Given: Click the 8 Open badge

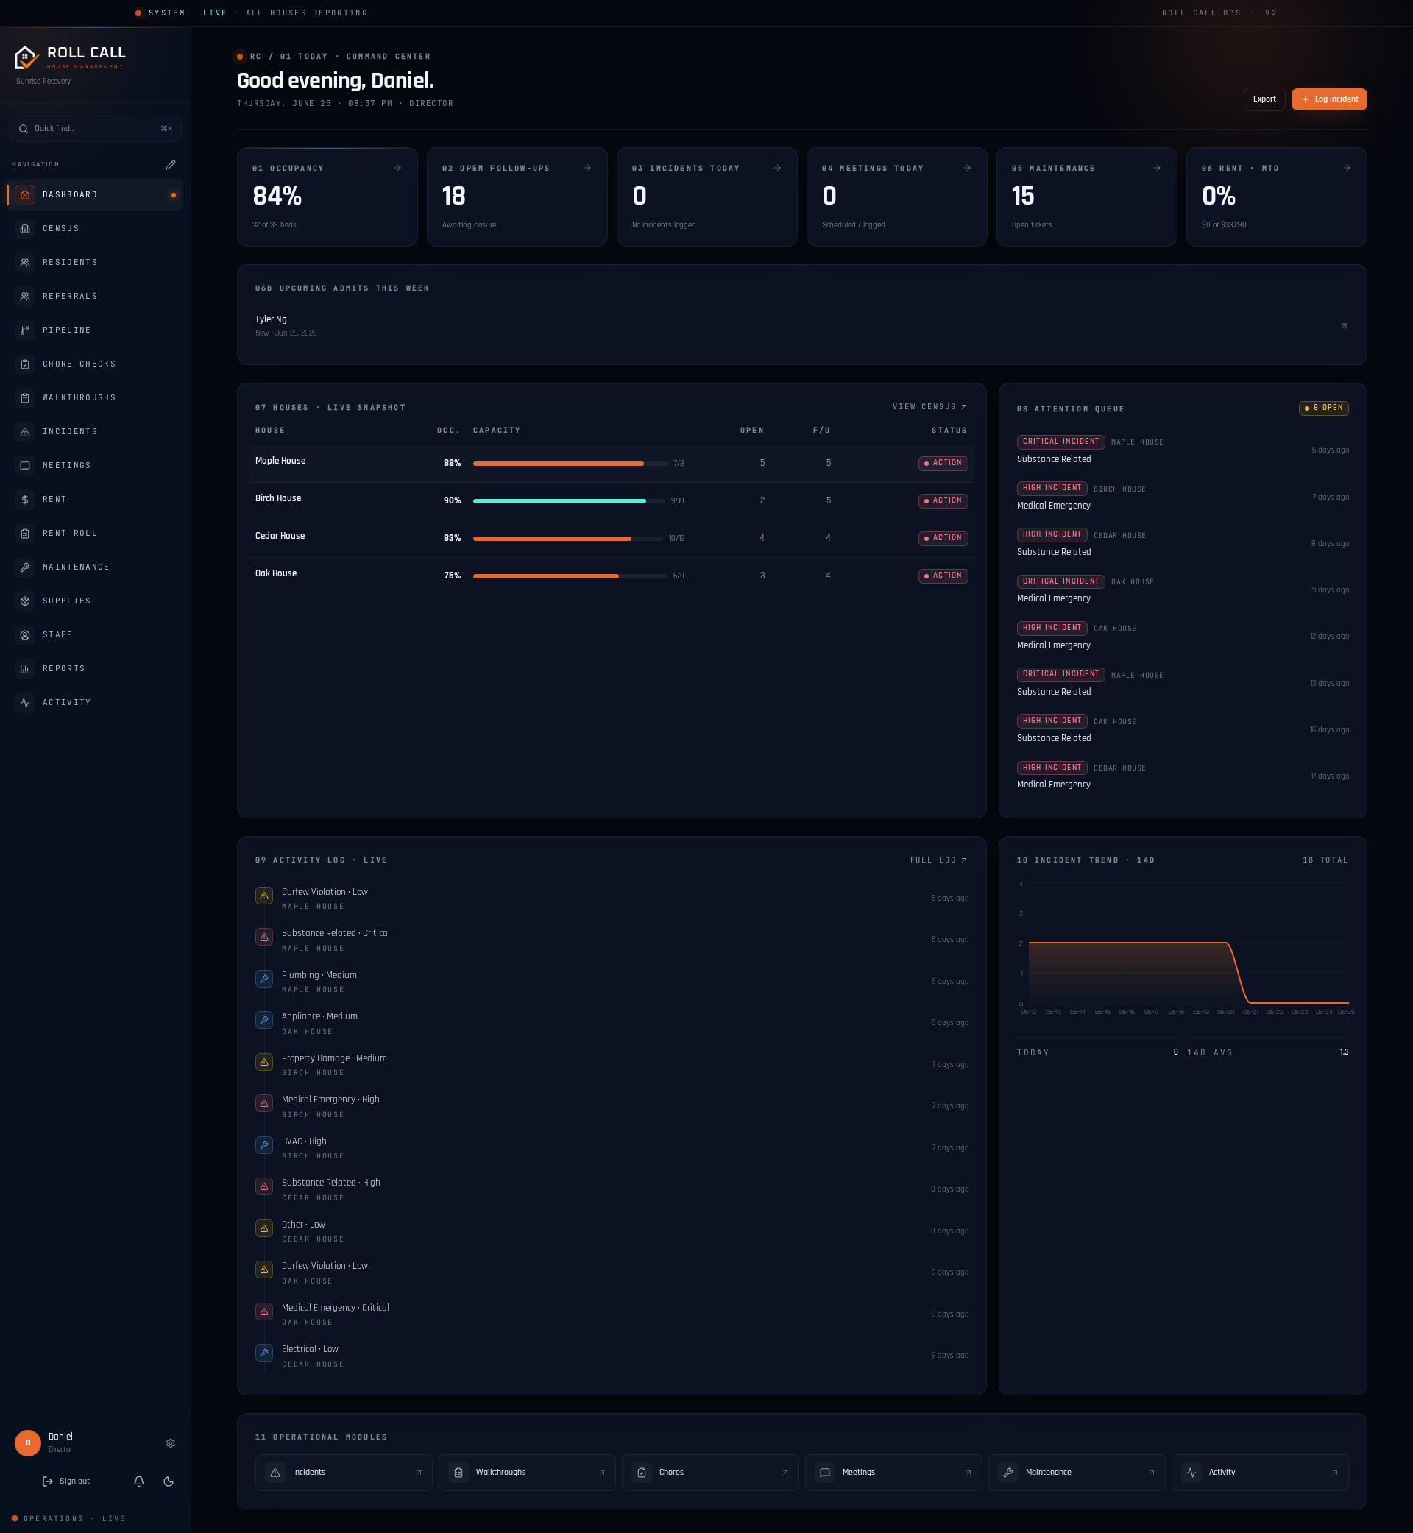Looking at the screenshot, I should pyautogui.click(x=1323, y=408).
